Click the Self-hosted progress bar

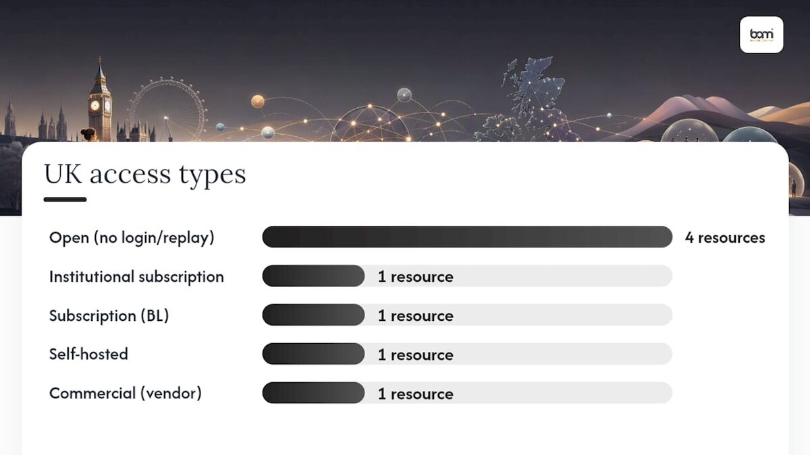click(x=467, y=354)
